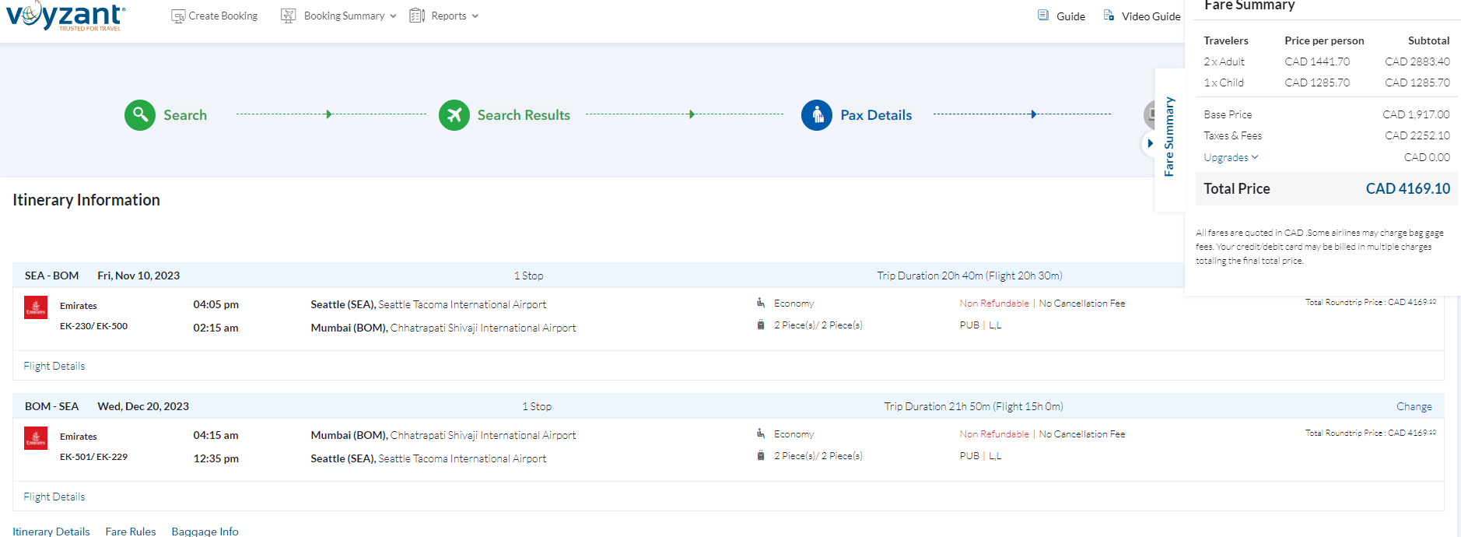Click the Pax Details traveler icon

pyautogui.click(x=816, y=115)
